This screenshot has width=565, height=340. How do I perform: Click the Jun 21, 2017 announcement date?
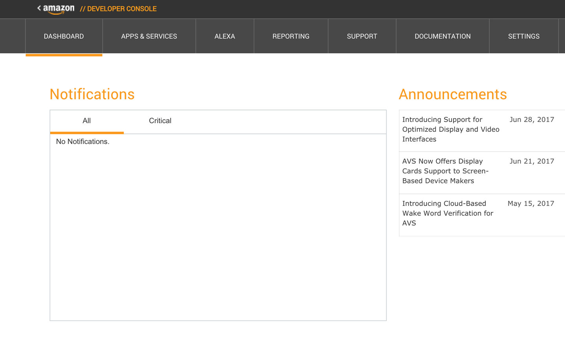(x=532, y=161)
